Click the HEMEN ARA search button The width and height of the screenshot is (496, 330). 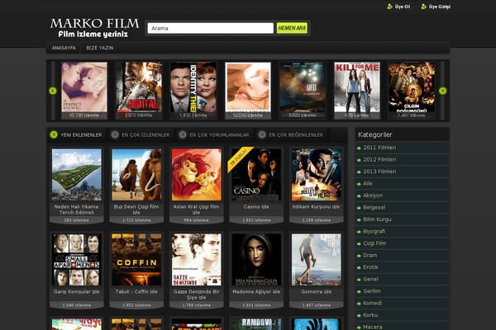[x=292, y=28]
